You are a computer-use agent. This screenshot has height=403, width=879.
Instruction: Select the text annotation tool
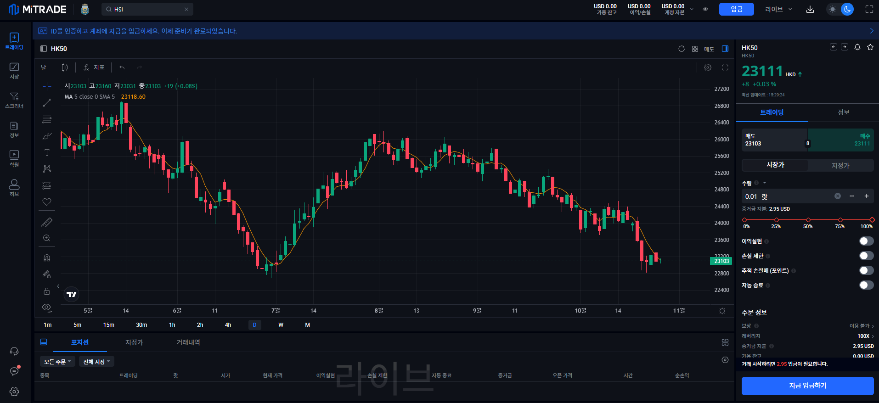coord(47,152)
